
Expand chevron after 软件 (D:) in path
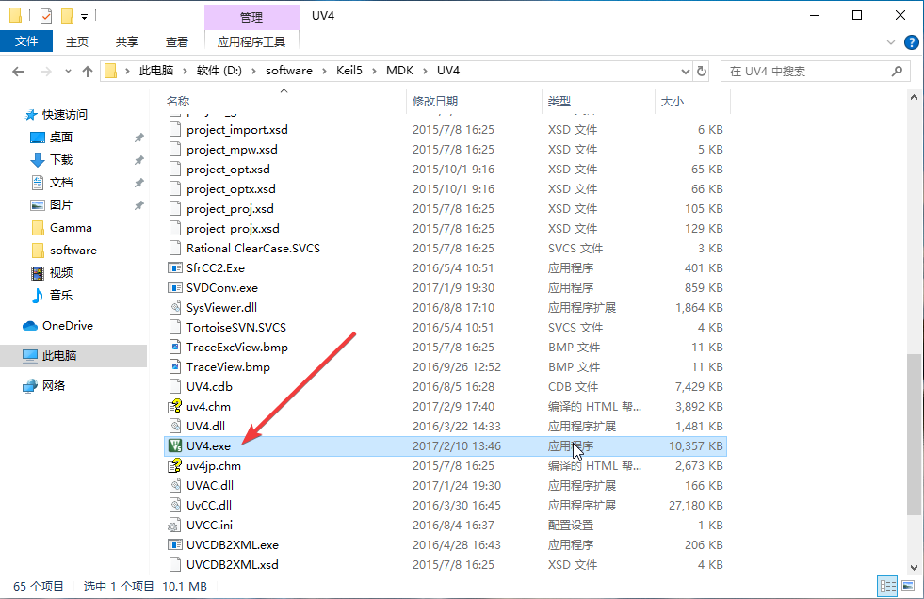254,72
